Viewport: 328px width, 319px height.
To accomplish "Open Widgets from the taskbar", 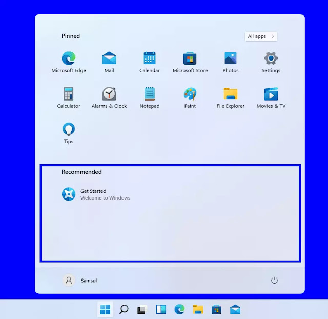I will point(161,309).
